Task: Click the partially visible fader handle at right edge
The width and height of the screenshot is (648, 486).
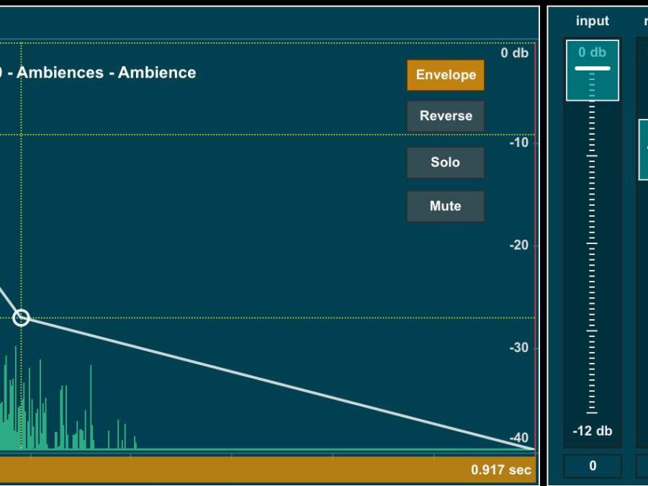Action: pos(643,150)
